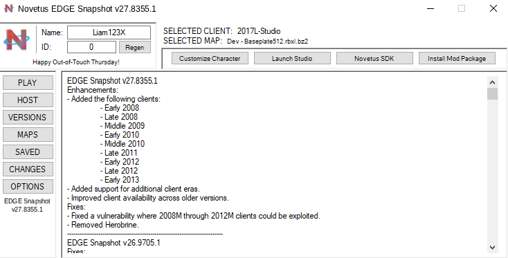Click the changelog scrollbar down arrow
Viewport: 508px width, 258px height.
pyautogui.click(x=493, y=248)
